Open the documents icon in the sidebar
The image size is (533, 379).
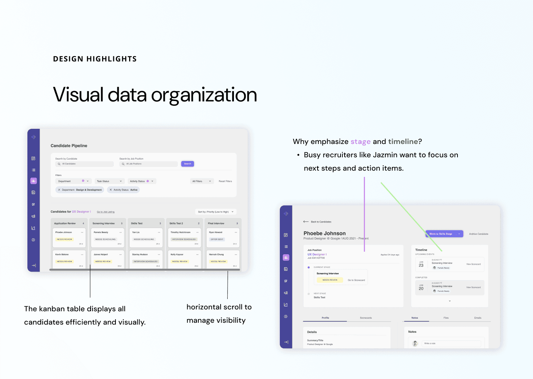click(x=33, y=192)
